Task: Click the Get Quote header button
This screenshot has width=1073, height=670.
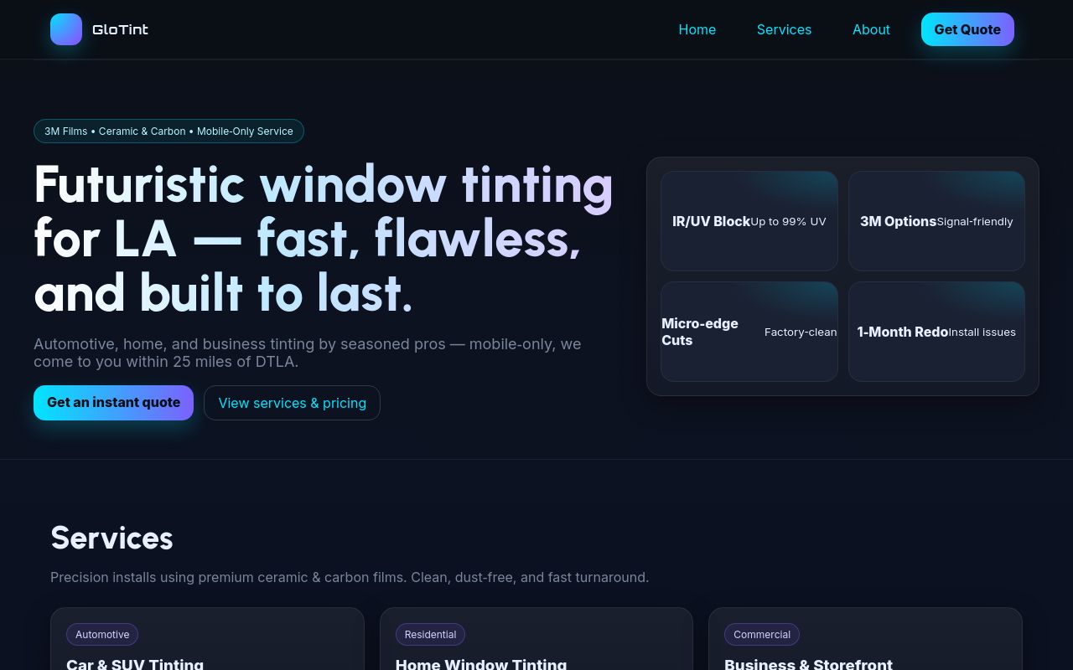Action: (967, 29)
